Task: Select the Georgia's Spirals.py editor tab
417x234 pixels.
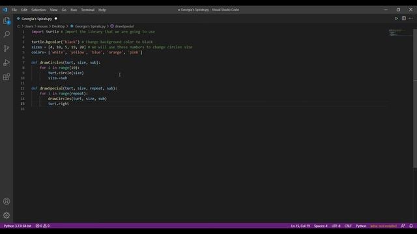Action: point(36,19)
